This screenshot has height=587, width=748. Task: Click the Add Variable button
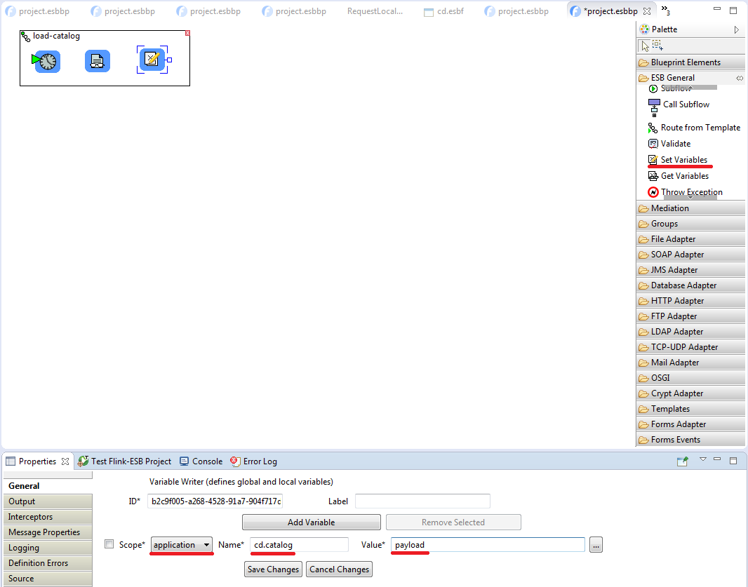coord(311,522)
